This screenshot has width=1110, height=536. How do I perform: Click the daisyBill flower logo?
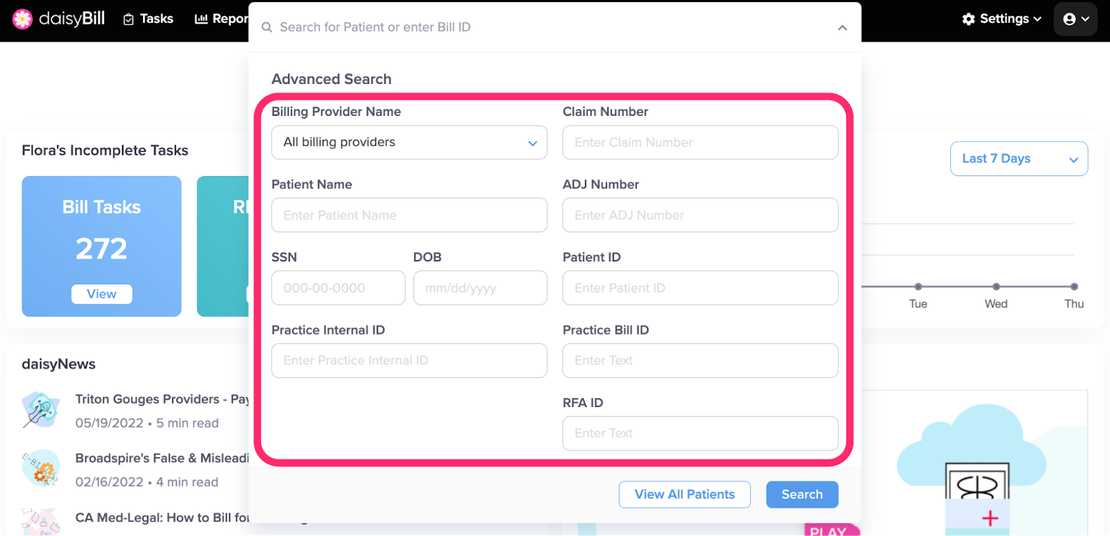tap(22, 19)
